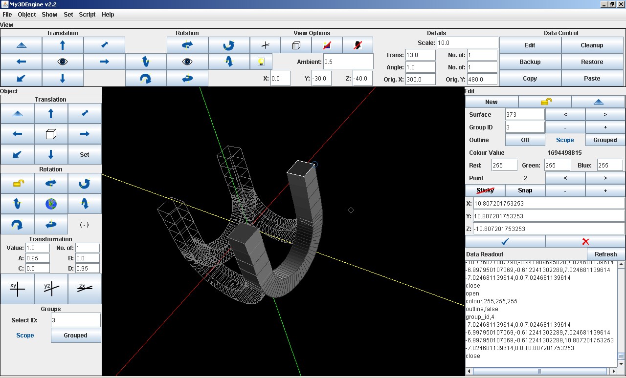Click the right arrow in Object Translation

click(85, 134)
